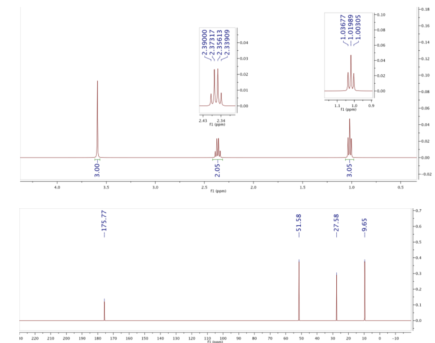Image resolution: width=435 pixels, height=343 pixels.
Task: Click the tall singlet peak at 3.6 ppm
Action: point(98,97)
